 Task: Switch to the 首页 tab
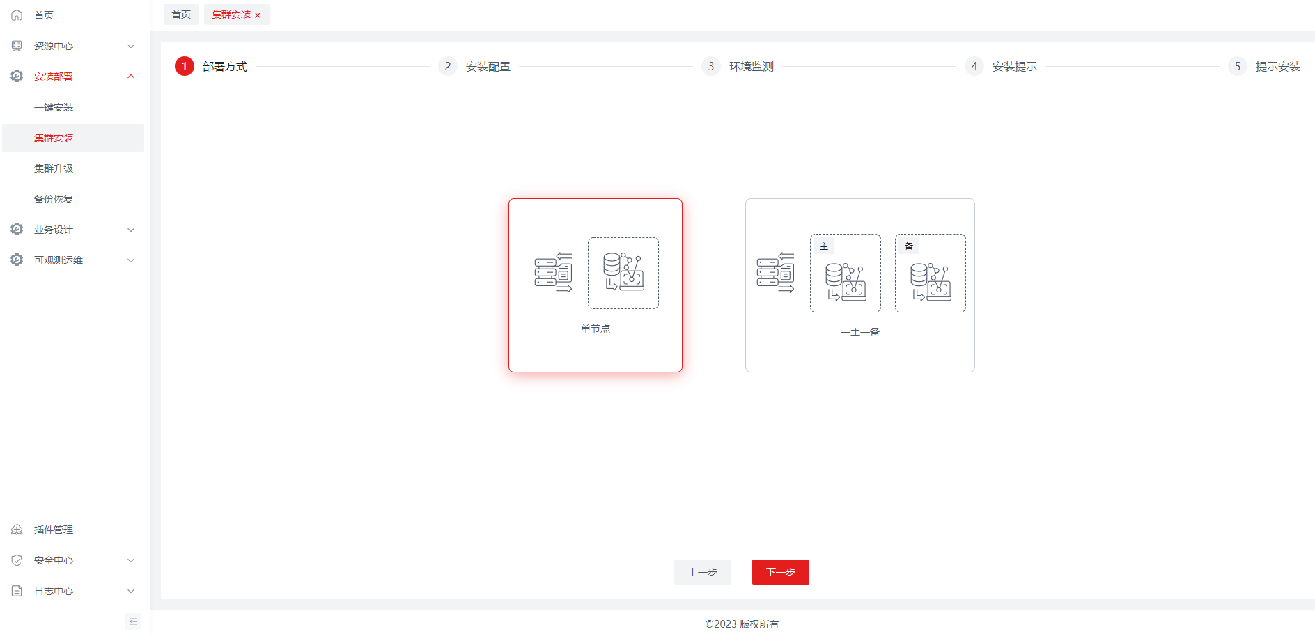pyautogui.click(x=181, y=15)
